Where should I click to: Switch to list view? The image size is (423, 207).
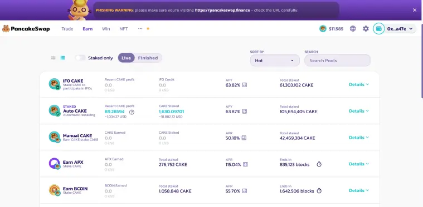[62, 58]
